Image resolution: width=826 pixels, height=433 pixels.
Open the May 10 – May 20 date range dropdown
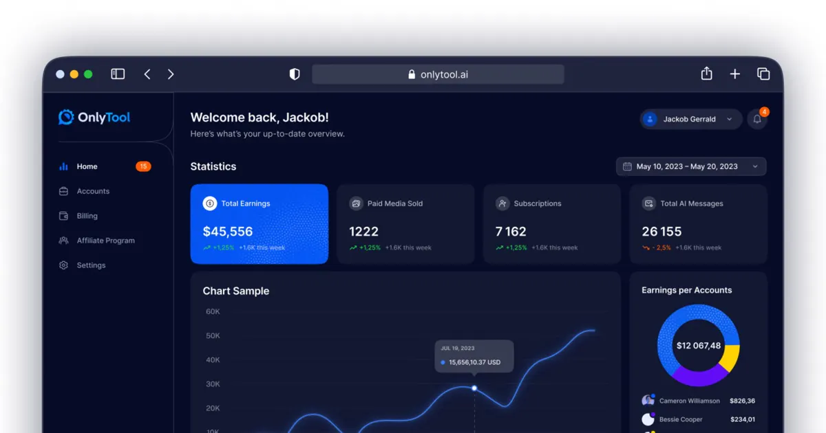(691, 166)
